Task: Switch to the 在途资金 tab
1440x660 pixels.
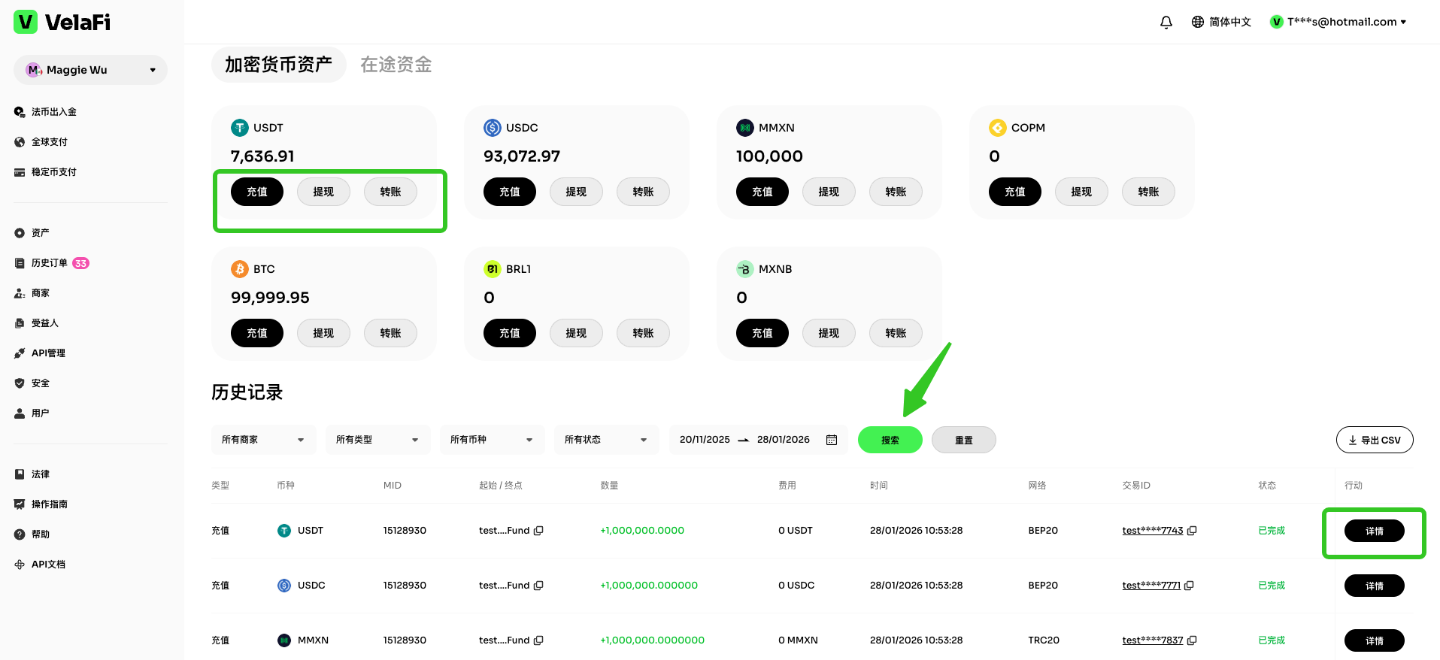Action: (396, 65)
